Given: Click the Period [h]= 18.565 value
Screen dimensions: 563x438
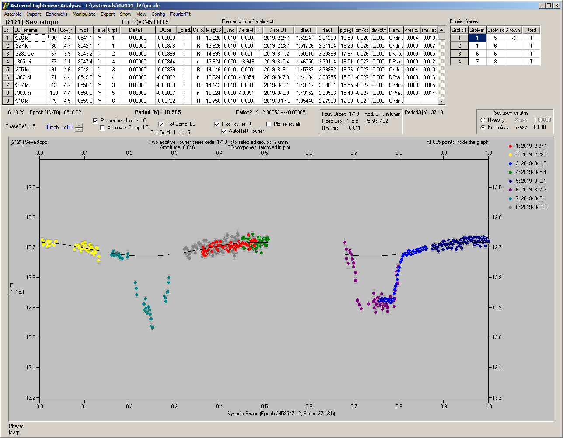Looking at the screenshot, I should [x=157, y=112].
